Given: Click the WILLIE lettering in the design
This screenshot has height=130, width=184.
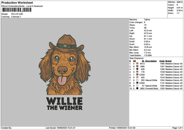Looking at the screenshot, I should coord(64,101).
